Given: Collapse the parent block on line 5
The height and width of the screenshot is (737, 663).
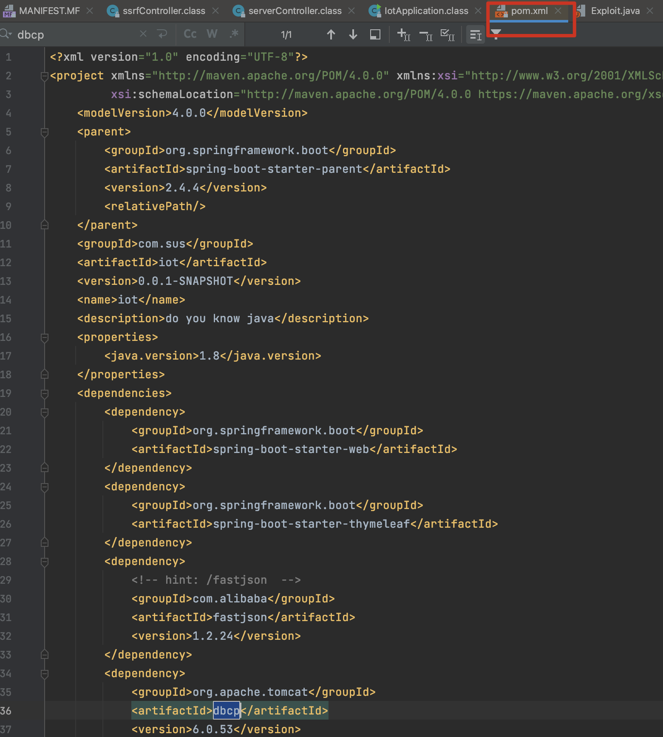Looking at the screenshot, I should coord(44,132).
